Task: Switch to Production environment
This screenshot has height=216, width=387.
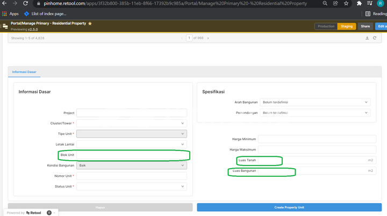Action: click(x=326, y=26)
